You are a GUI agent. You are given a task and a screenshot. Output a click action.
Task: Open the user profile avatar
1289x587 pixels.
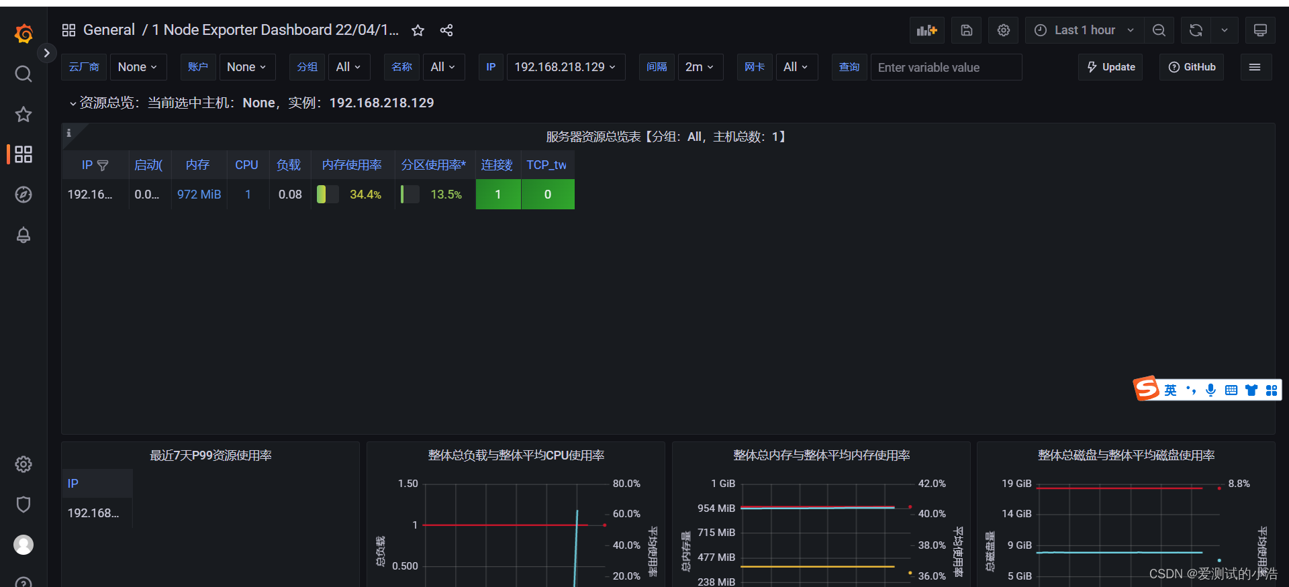(x=23, y=545)
